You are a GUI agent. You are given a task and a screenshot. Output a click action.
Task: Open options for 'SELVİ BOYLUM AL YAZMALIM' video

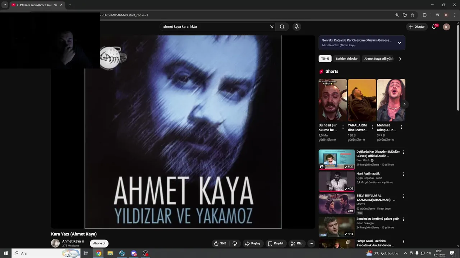tap(403, 196)
